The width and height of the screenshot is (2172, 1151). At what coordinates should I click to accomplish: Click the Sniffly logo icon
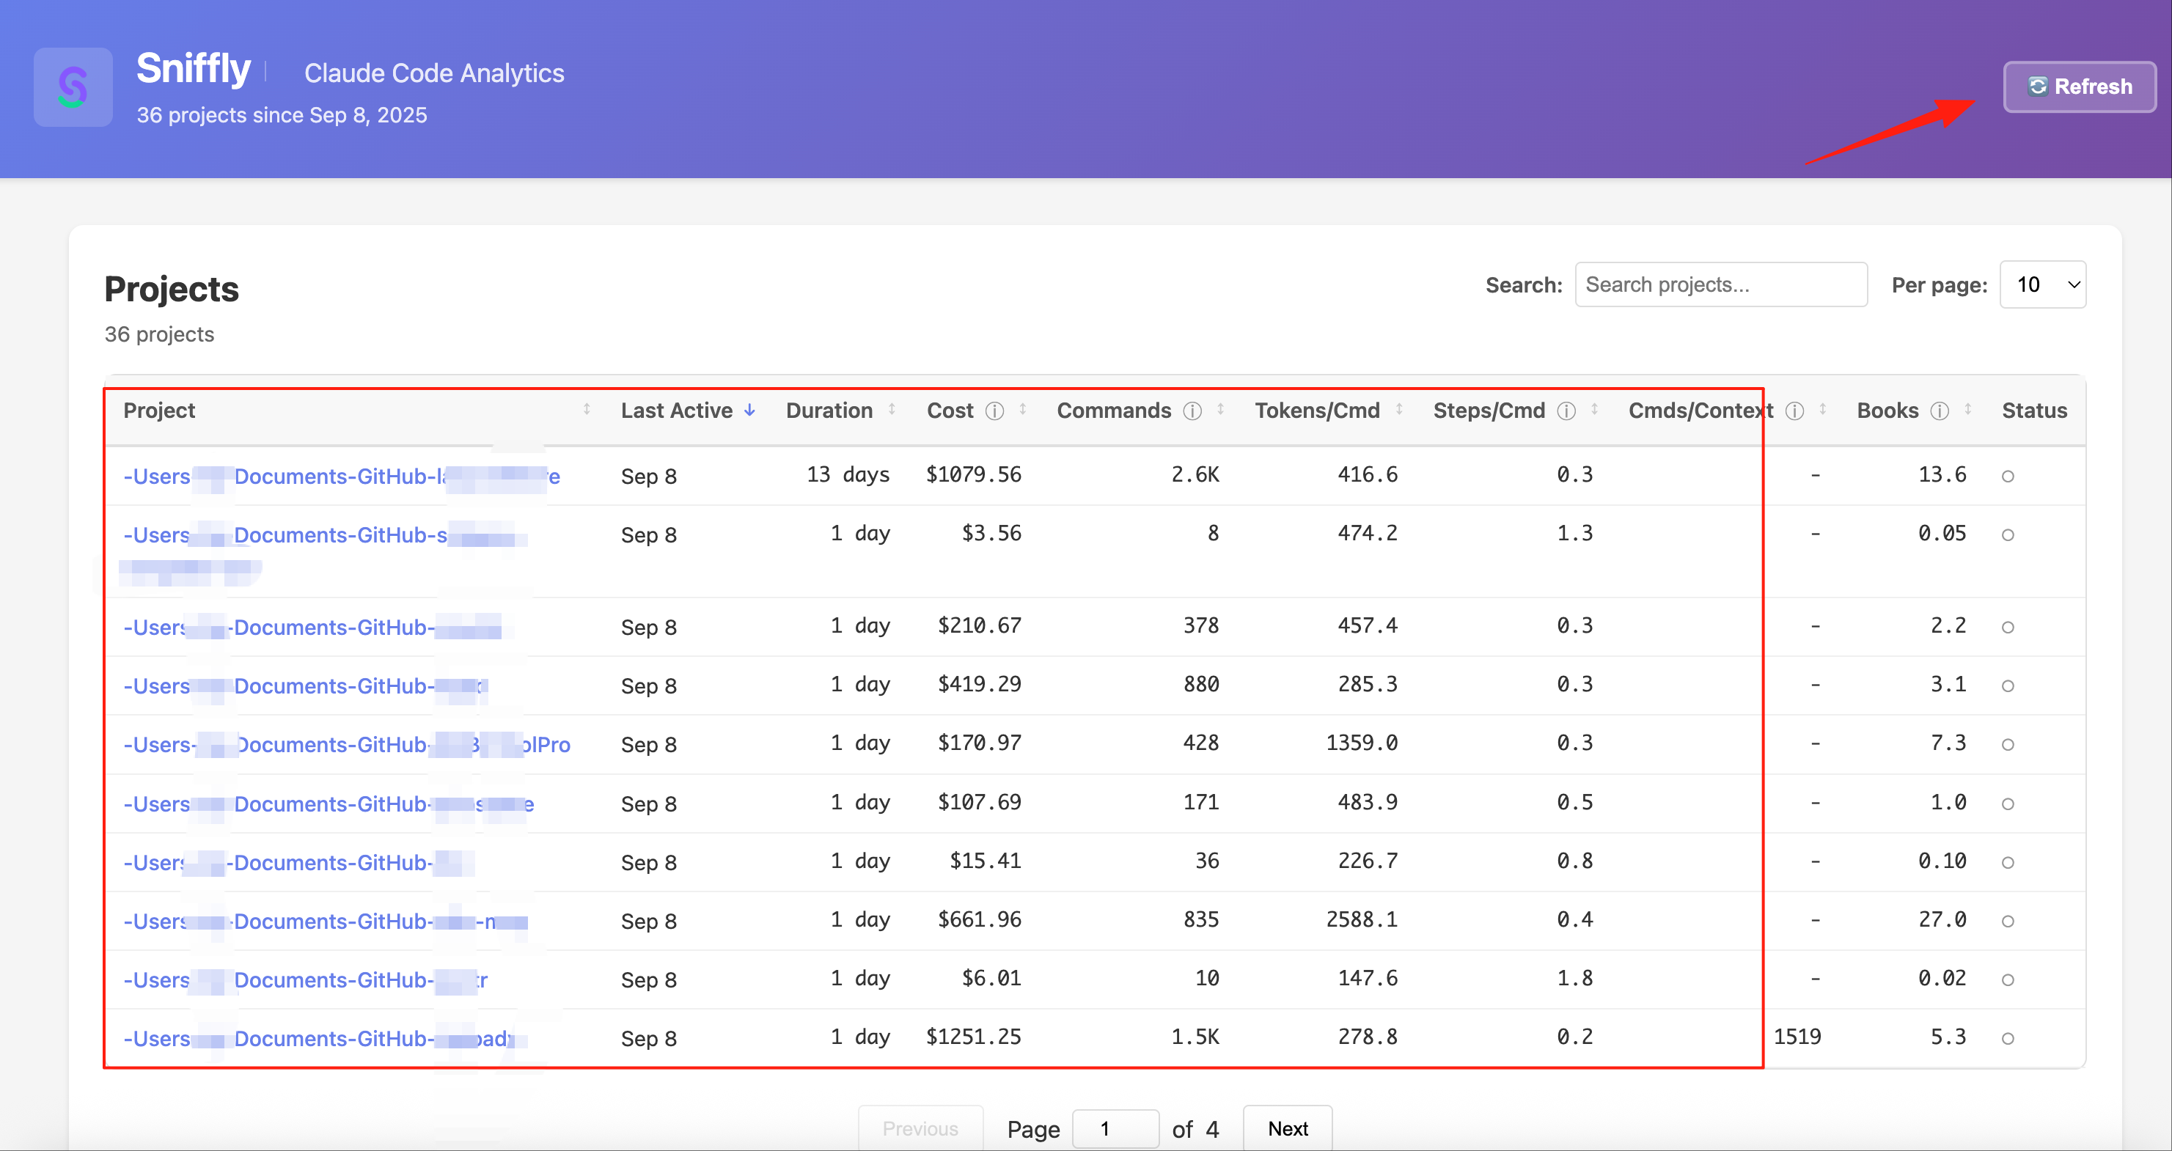coord(73,87)
